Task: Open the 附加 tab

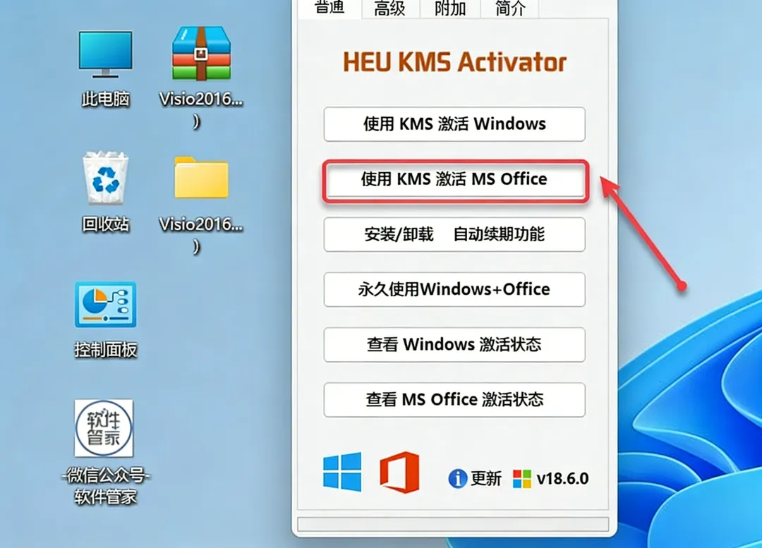Action: pyautogui.click(x=450, y=8)
